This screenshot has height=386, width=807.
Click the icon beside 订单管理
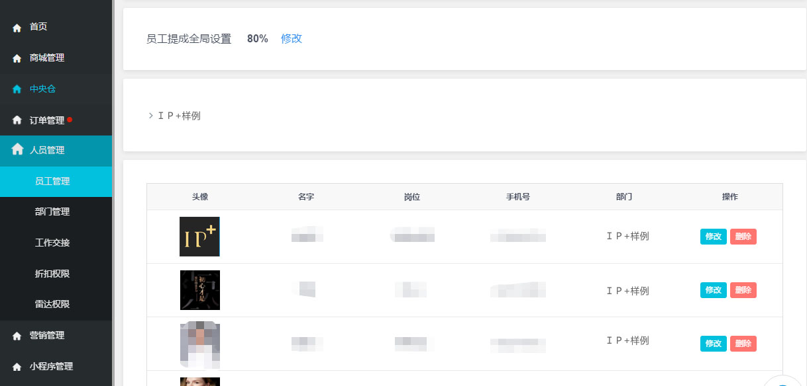point(17,120)
